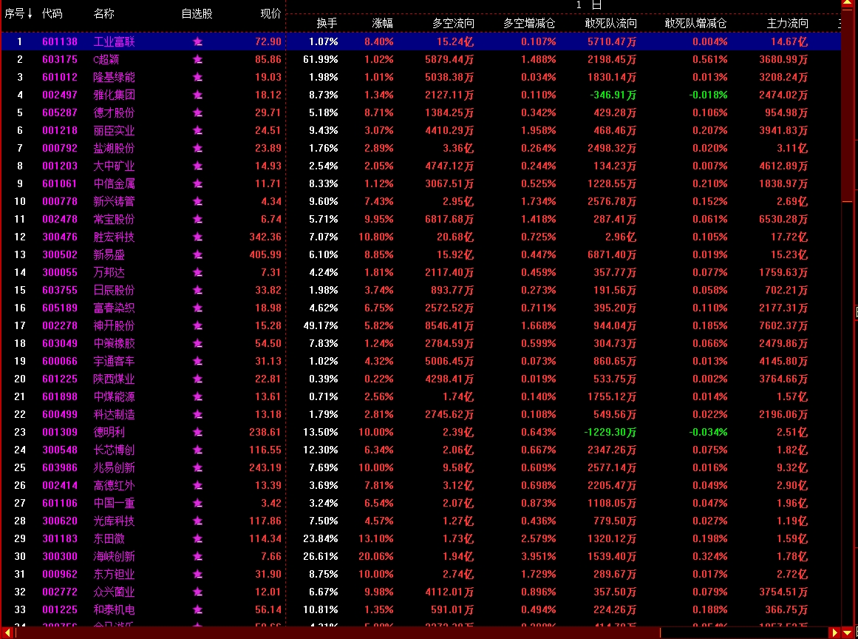
Task: Select stock name 高德红外
Action: [x=114, y=486]
